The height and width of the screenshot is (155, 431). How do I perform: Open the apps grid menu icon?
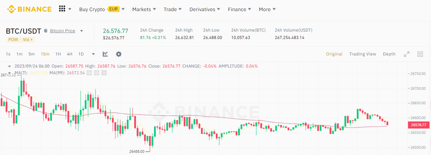click(62, 9)
